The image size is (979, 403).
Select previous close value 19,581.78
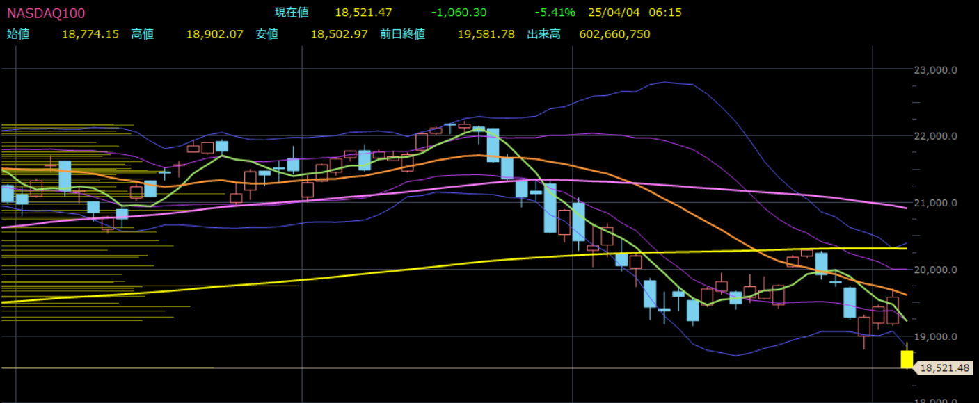[486, 33]
